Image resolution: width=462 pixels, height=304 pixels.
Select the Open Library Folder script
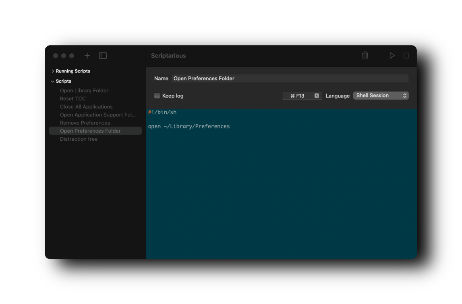pyautogui.click(x=84, y=90)
